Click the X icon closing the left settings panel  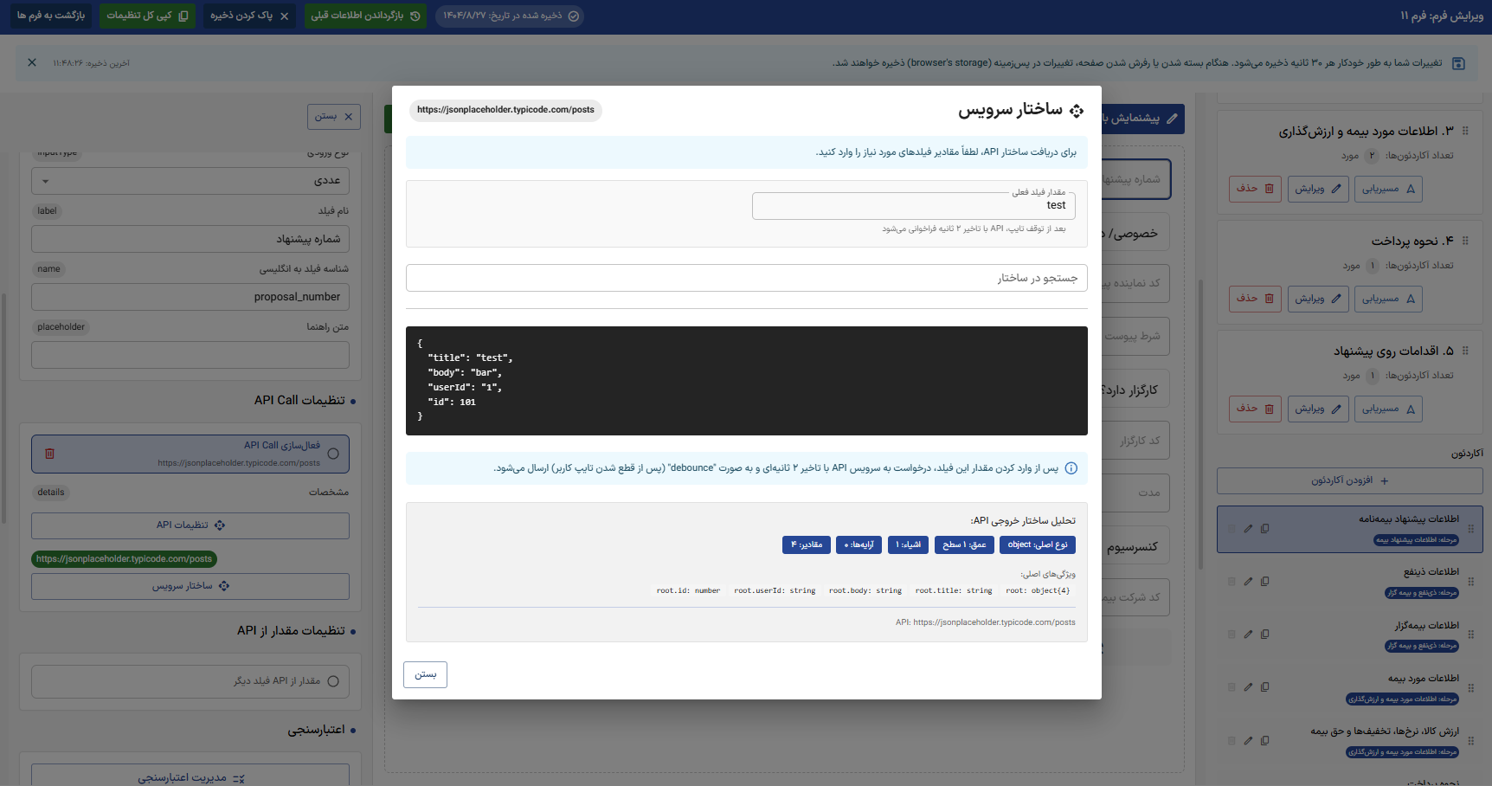pos(347,116)
